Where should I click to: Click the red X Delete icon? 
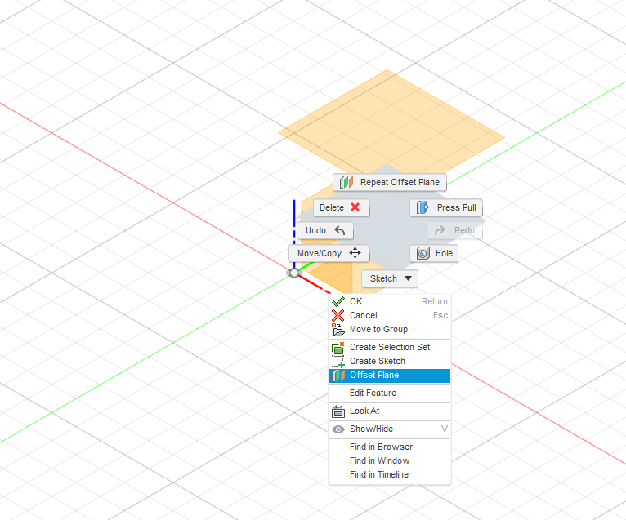pyautogui.click(x=355, y=207)
